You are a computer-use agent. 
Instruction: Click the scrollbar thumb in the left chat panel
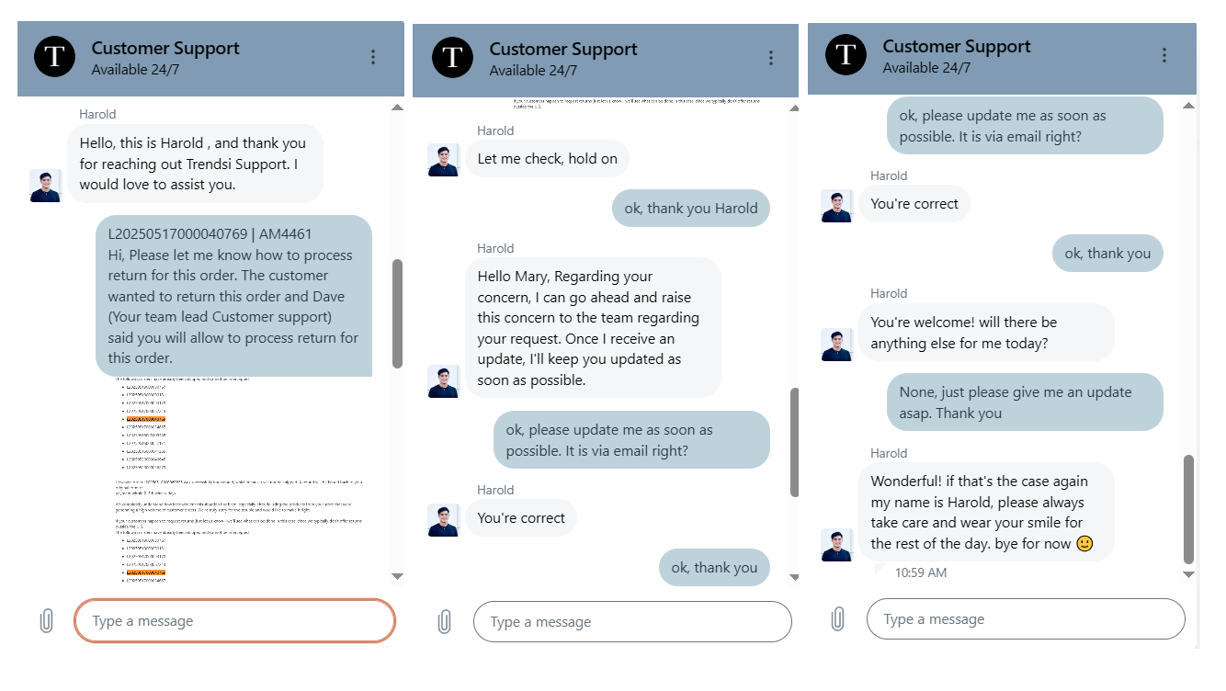coord(397,312)
